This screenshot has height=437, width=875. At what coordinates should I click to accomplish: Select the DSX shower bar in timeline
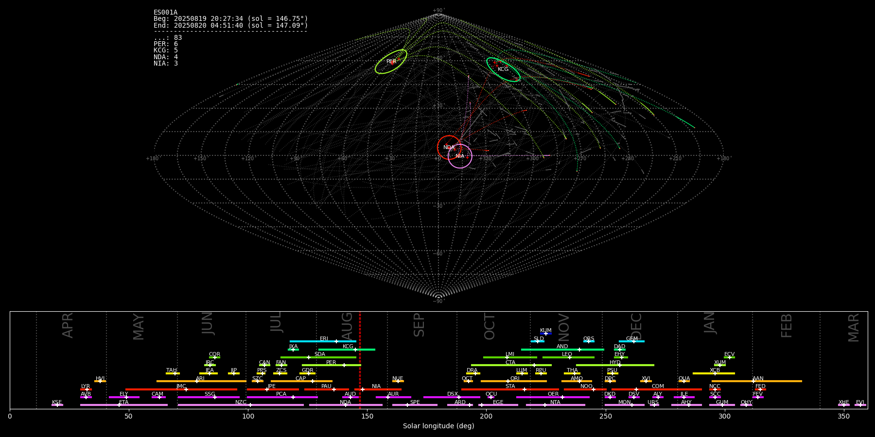tap(452, 397)
